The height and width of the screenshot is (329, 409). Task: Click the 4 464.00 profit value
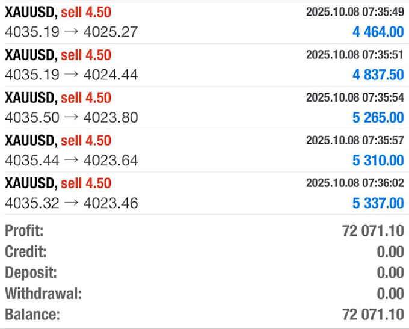point(378,32)
